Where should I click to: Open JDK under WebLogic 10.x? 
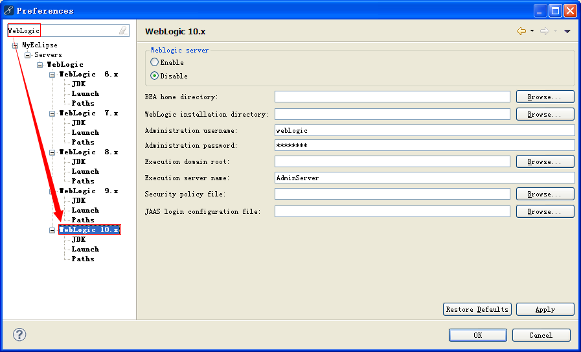tap(78, 240)
